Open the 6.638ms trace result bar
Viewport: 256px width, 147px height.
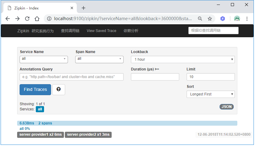pos(127,123)
